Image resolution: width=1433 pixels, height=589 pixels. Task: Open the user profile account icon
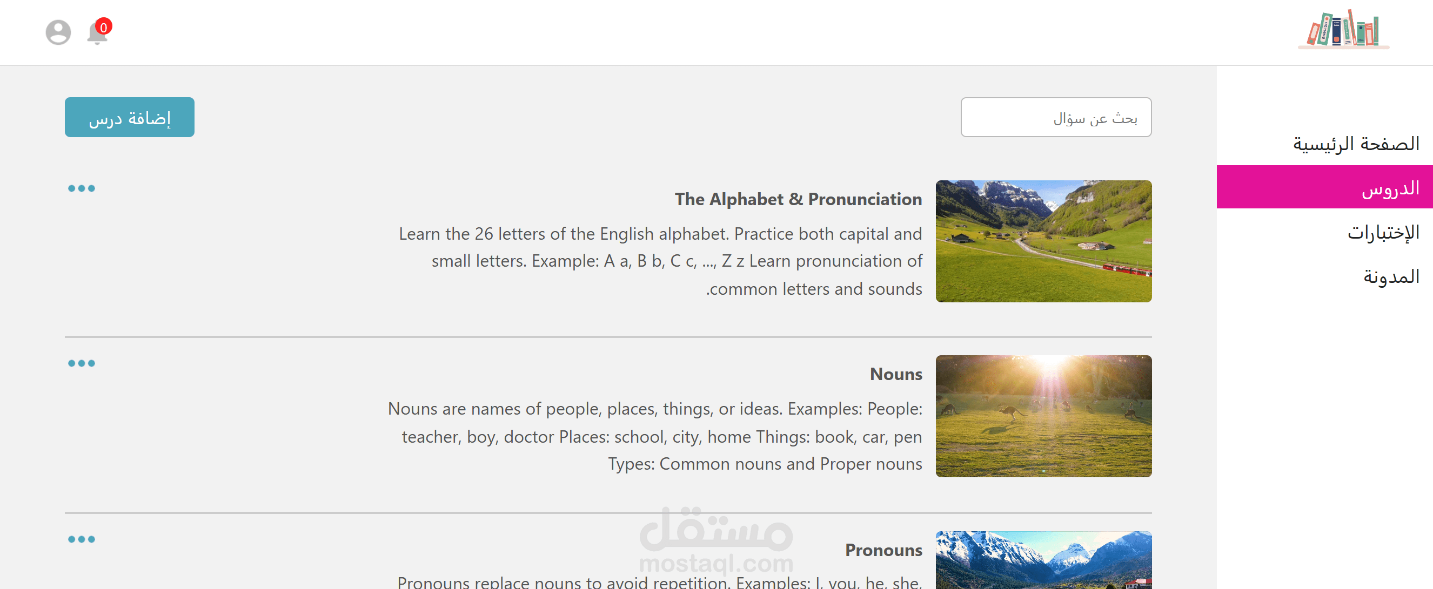coord(58,32)
